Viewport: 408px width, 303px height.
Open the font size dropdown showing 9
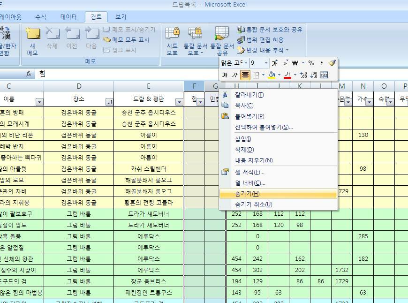[266, 63]
